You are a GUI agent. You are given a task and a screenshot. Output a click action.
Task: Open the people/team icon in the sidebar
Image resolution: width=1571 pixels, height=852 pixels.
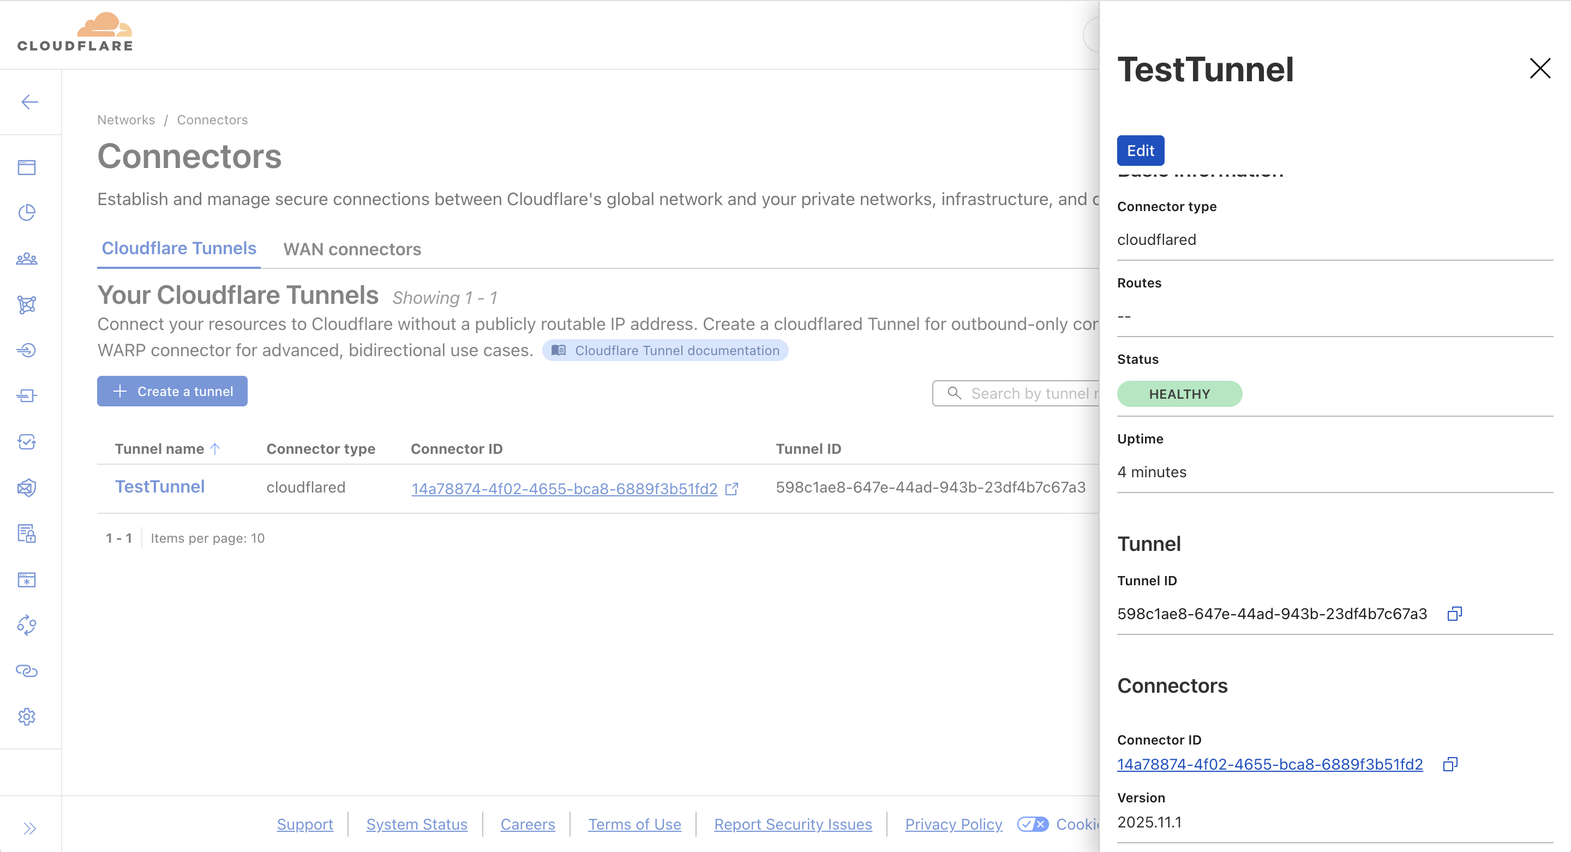[27, 259]
